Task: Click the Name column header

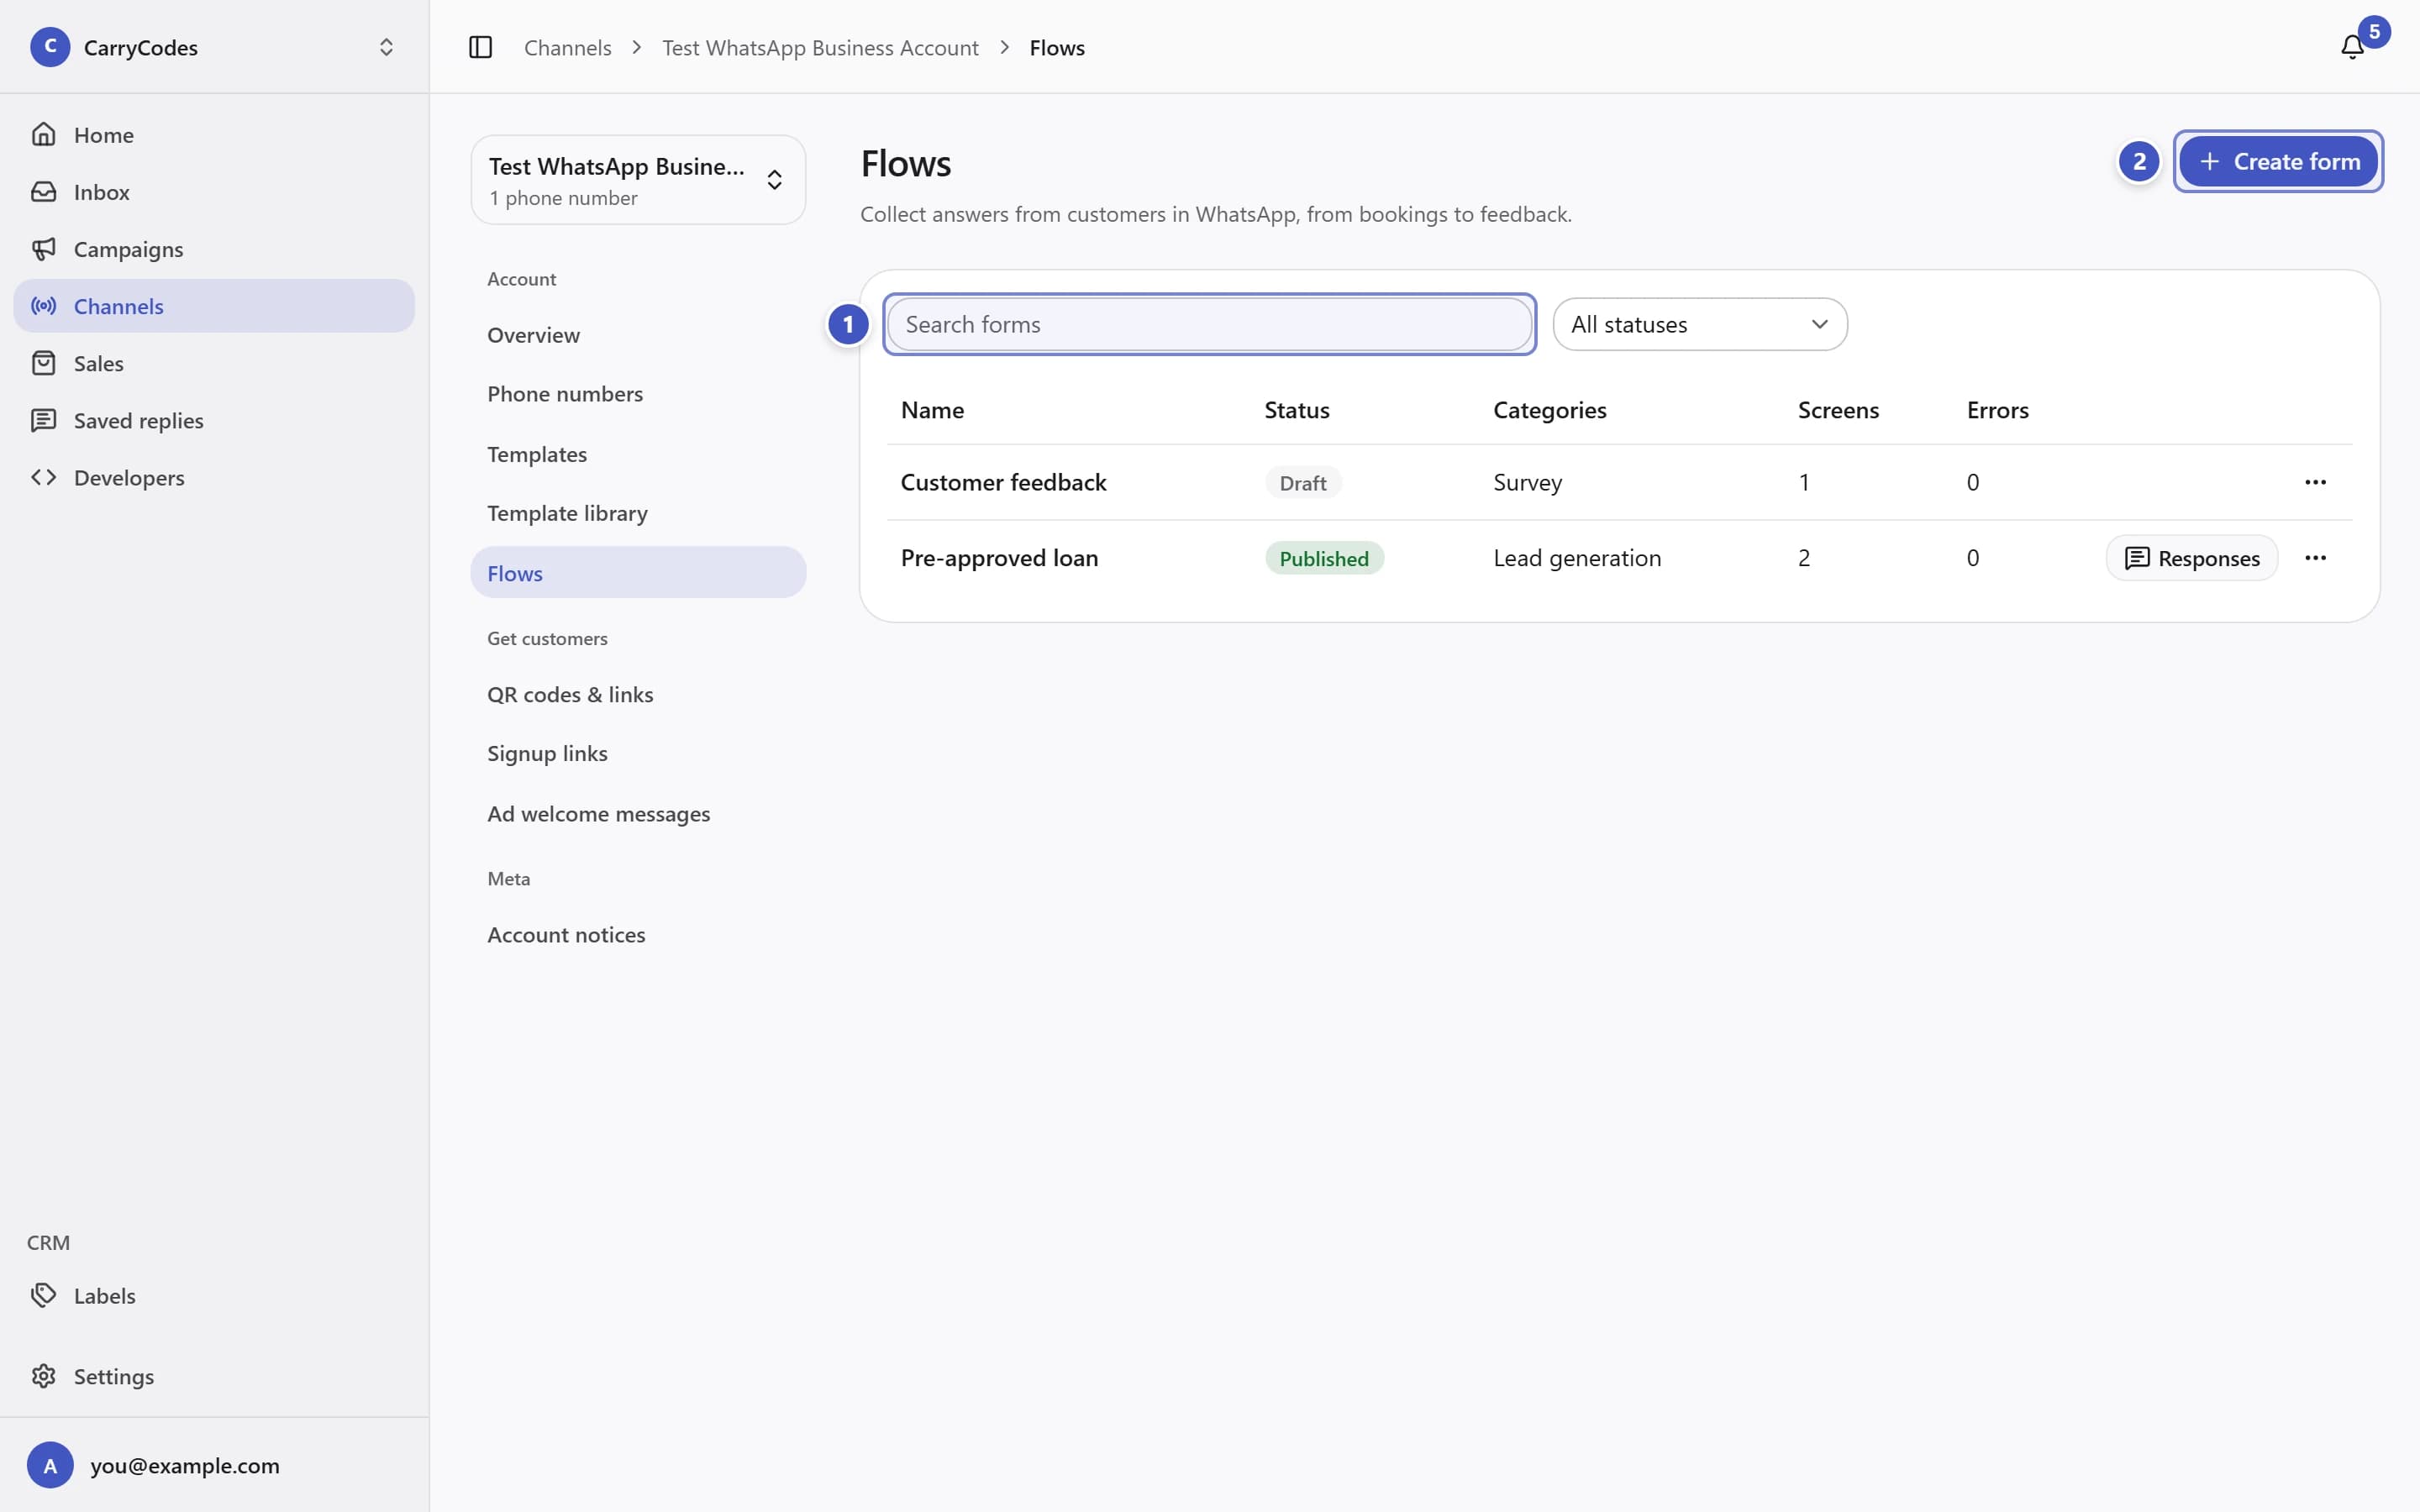Action: [x=932, y=410]
